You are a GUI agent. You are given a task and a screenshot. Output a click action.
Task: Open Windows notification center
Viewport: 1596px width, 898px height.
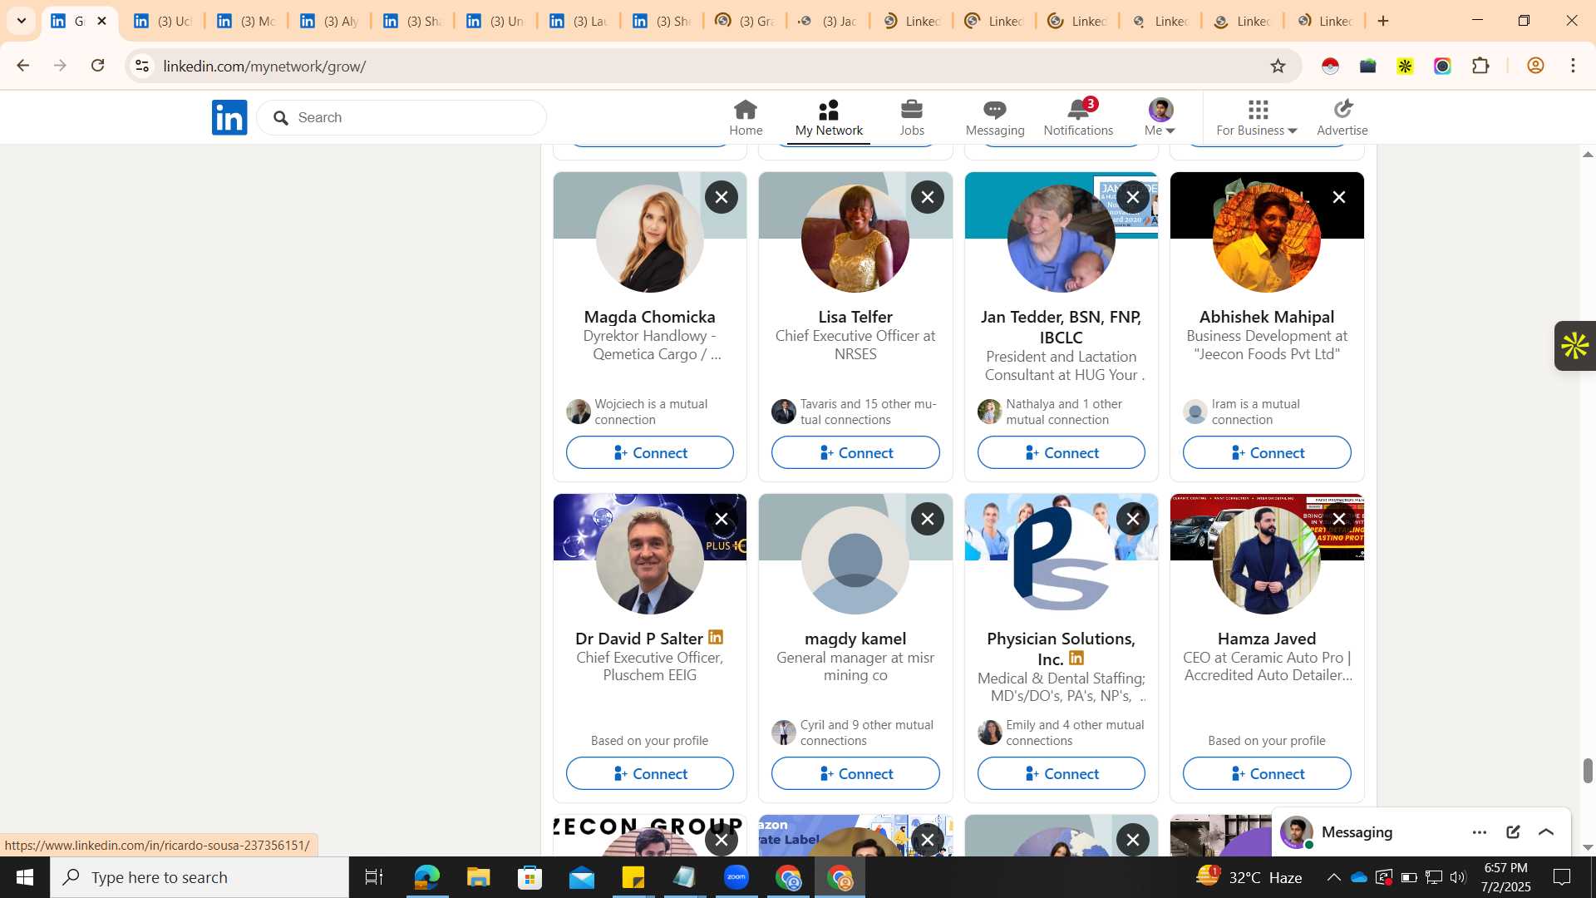pos(1563,877)
